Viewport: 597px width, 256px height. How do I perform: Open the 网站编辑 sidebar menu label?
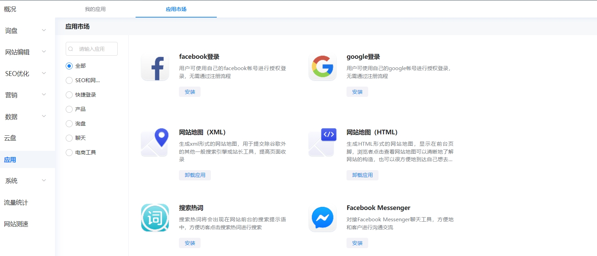[x=17, y=52]
